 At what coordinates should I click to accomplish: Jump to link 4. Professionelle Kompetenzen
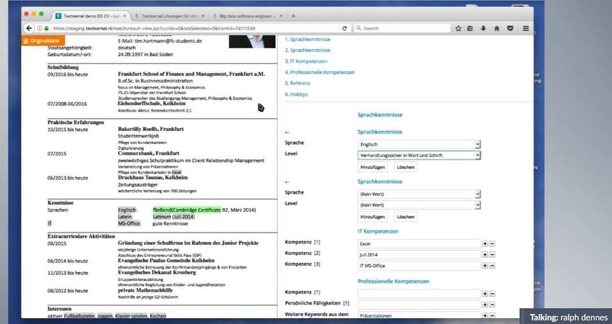click(320, 72)
